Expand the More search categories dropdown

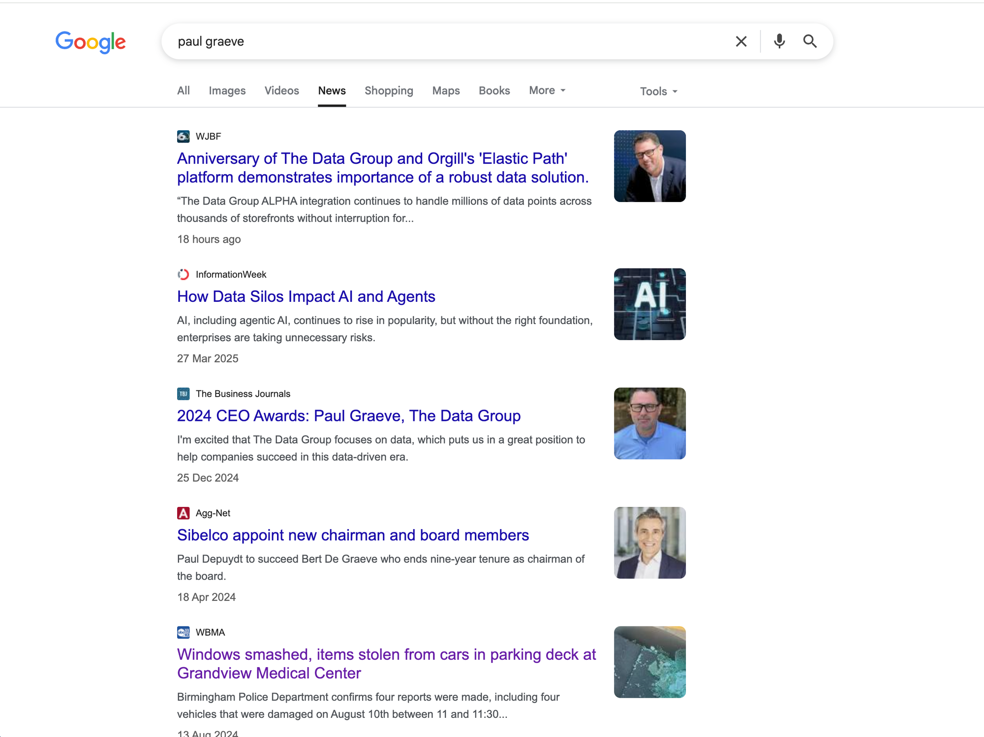[547, 90]
